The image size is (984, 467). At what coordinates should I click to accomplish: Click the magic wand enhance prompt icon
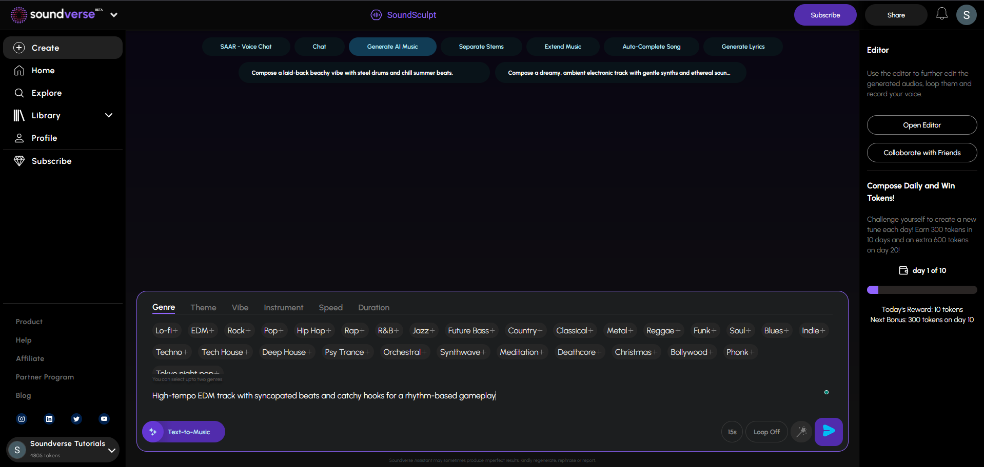pyautogui.click(x=801, y=432)
